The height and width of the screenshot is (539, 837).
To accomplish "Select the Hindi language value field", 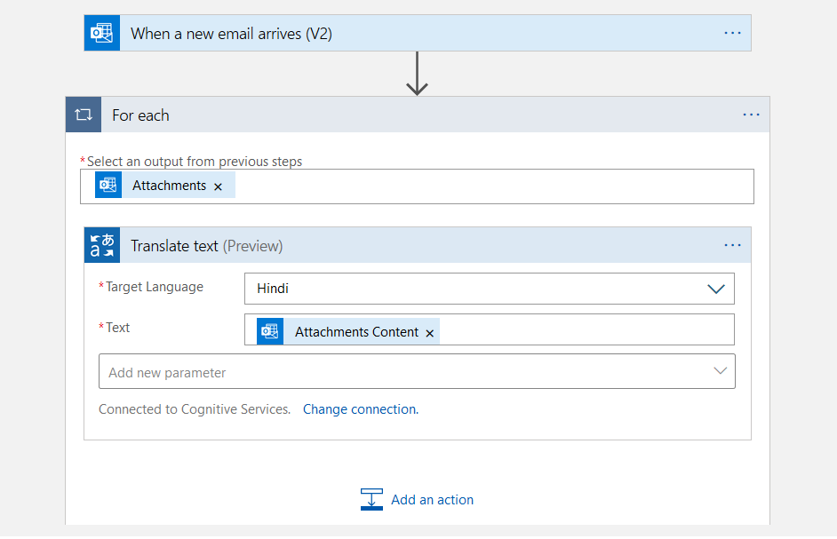I will [471, 289].
